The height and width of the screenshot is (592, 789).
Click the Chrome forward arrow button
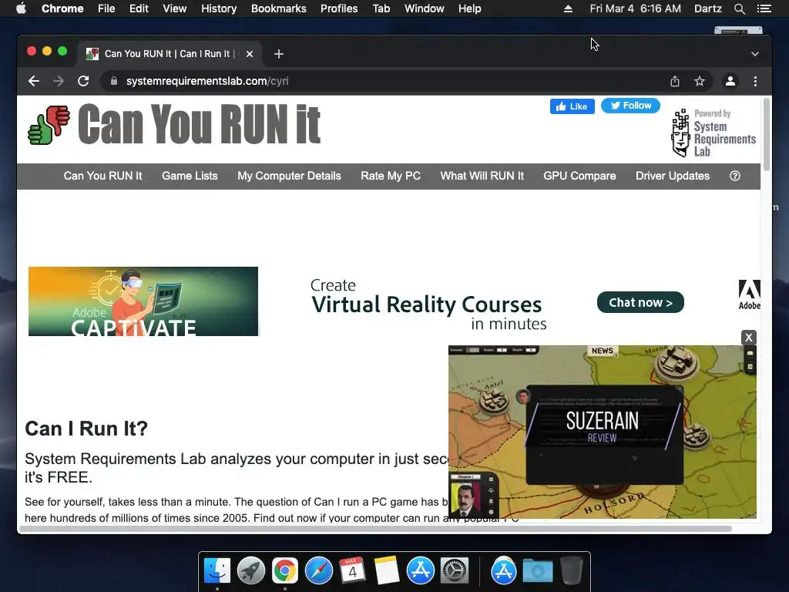point(59,81)
